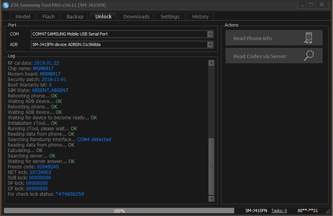Viewport: 333px width, 216px height.
Task: Open the Model tab
Action: (x=23, y=17)
